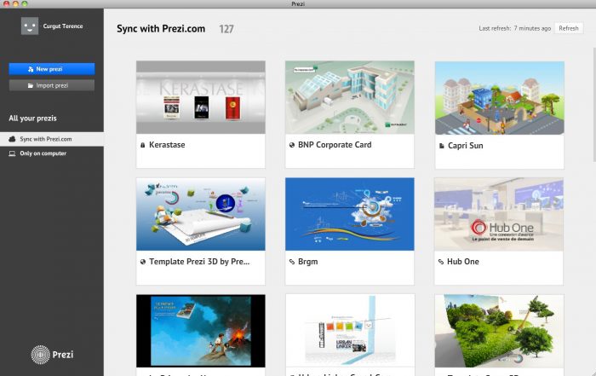Image resolution: width=596 pixels, height=376 pixels.
Task: Click the 127 prezi count
Action: tap(226, 29)
